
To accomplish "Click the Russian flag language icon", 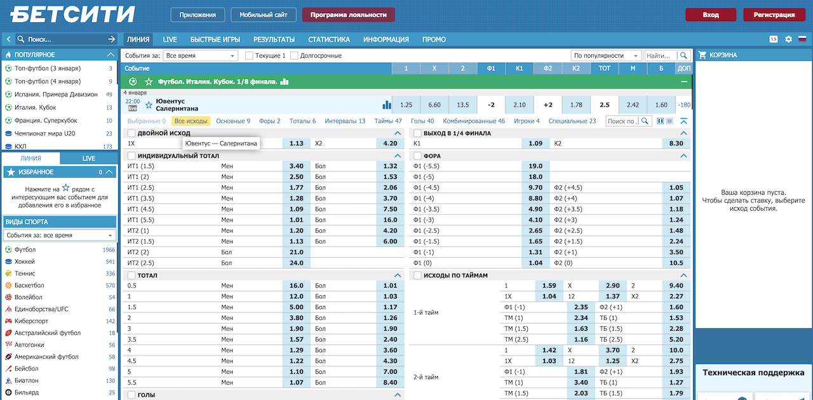I will [802, 39].
